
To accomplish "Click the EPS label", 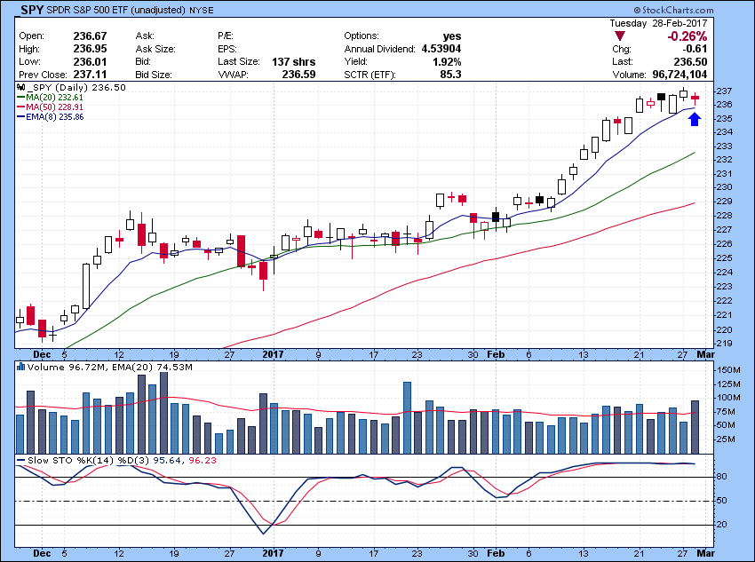I will [x=226, y=49].
